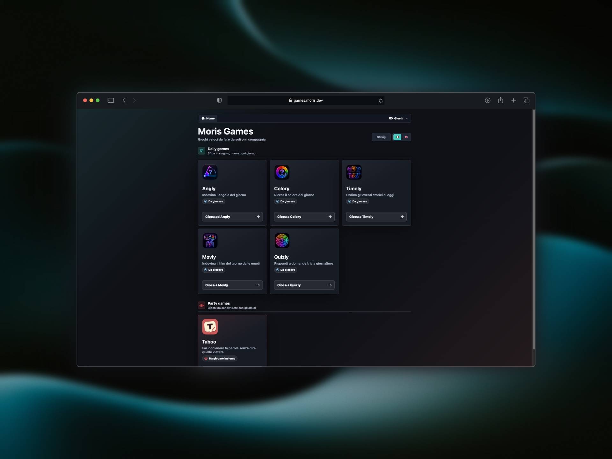612x459 pixels.
Task: Show the Safari tab overview
Action: pos(527,100)
